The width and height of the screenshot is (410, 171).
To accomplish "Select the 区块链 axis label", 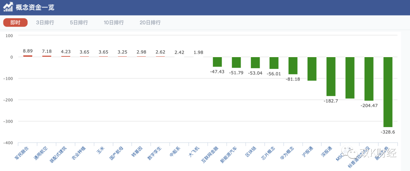I will [x=251, y=152].
